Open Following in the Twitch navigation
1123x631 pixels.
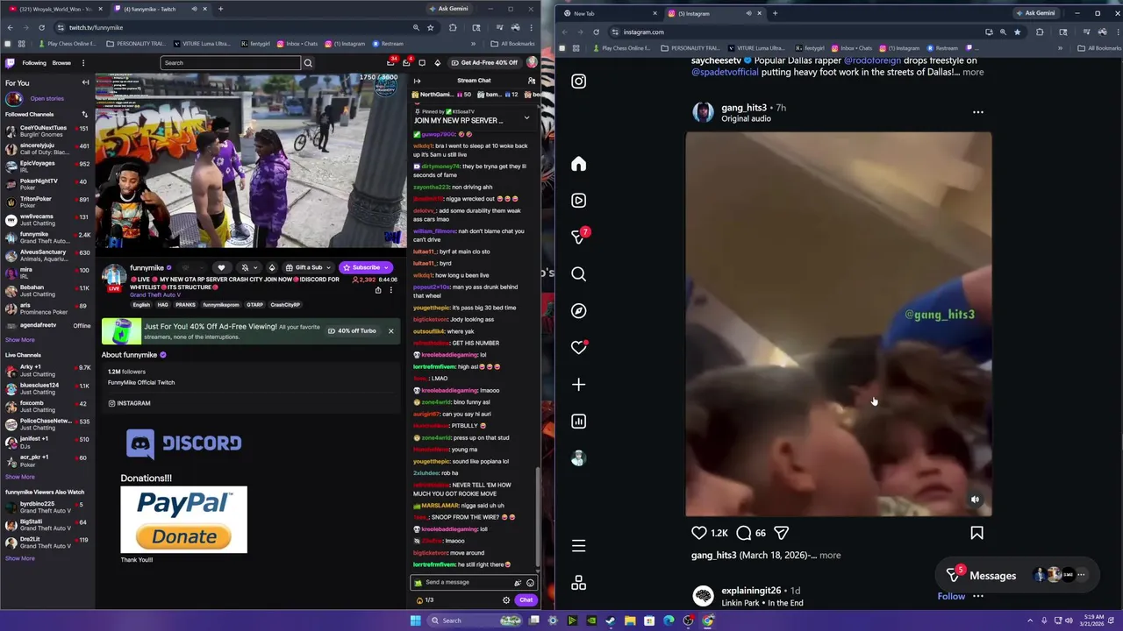click(34, 63)
